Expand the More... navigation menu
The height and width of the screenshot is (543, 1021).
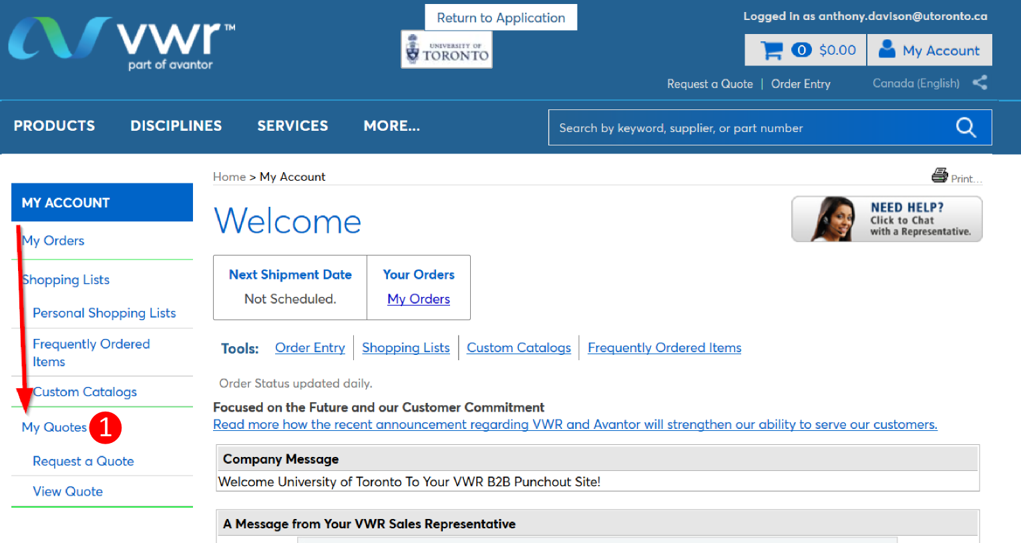pyautogui.click(x=391, y=126)
